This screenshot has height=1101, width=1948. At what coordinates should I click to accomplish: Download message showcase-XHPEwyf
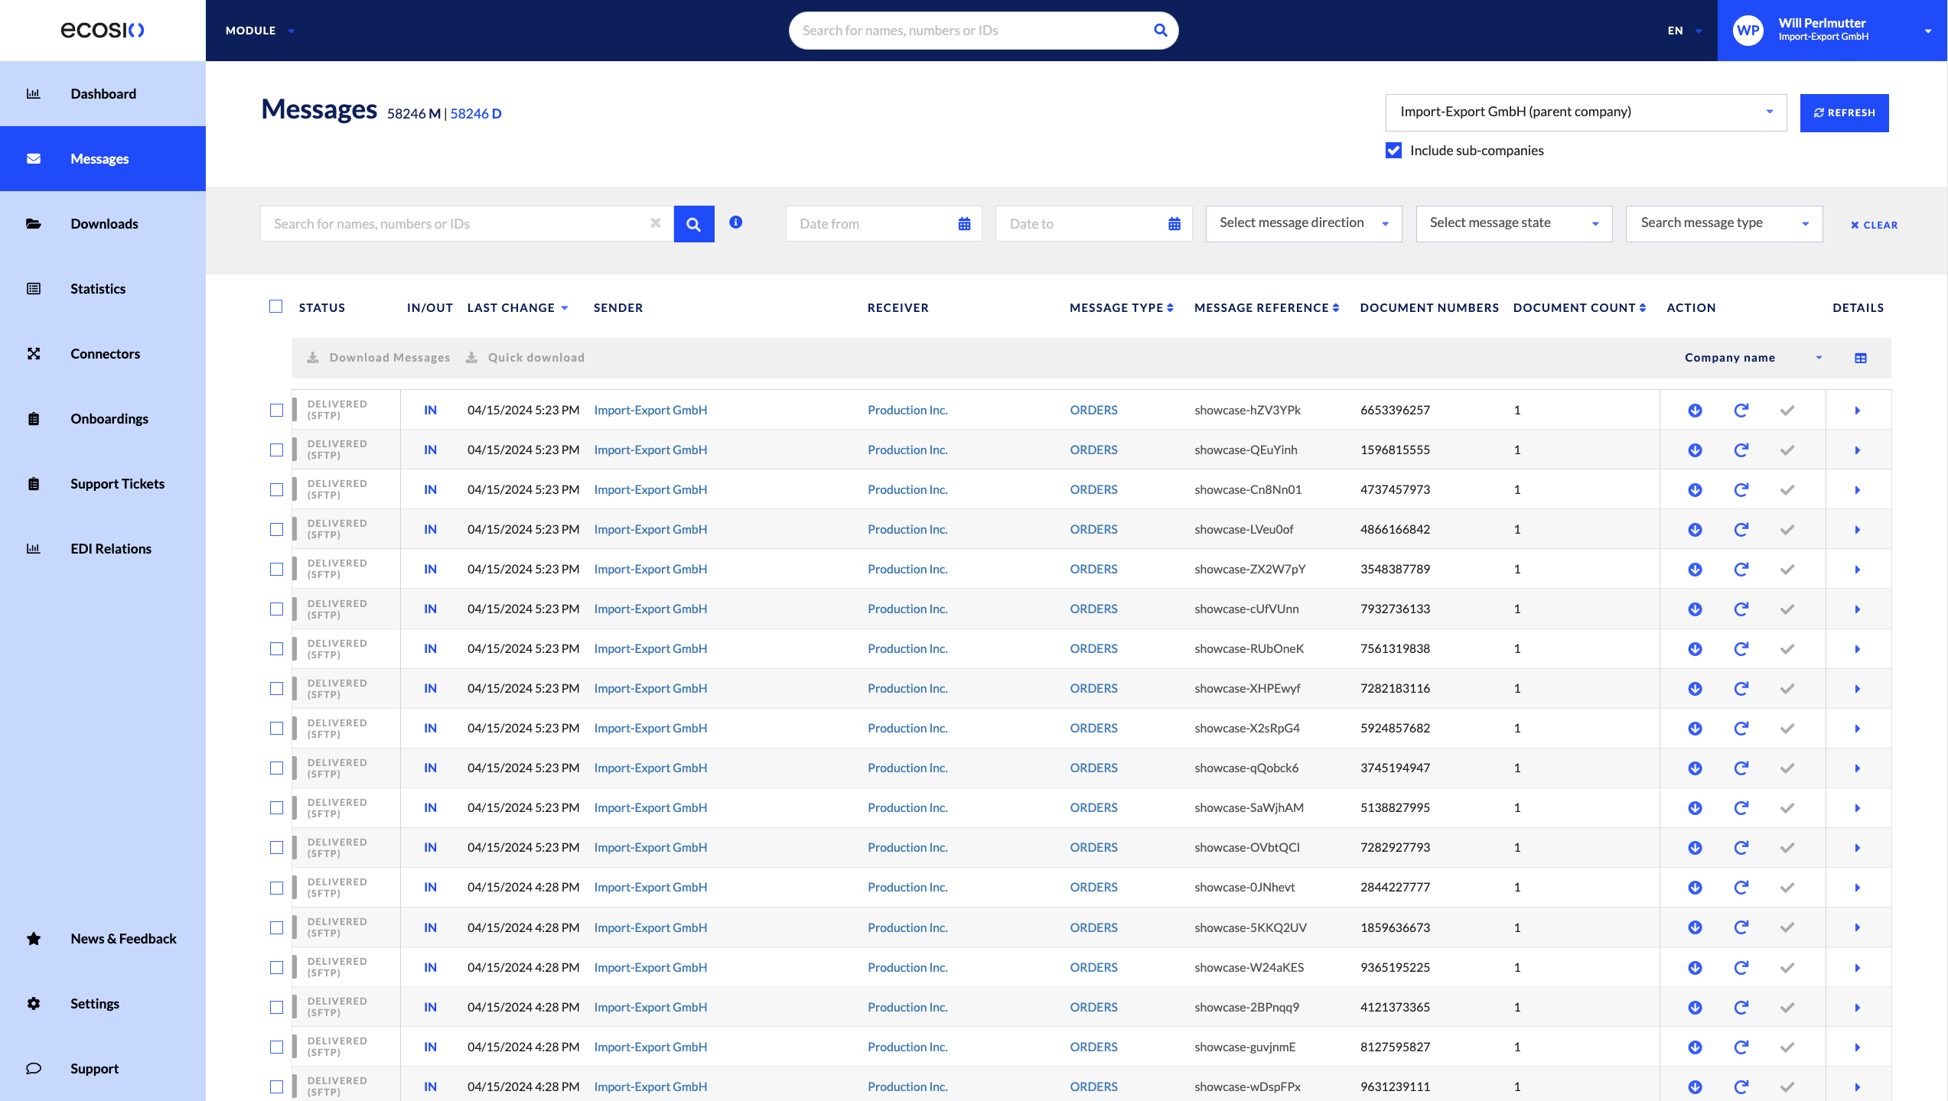click(1695, 688)
